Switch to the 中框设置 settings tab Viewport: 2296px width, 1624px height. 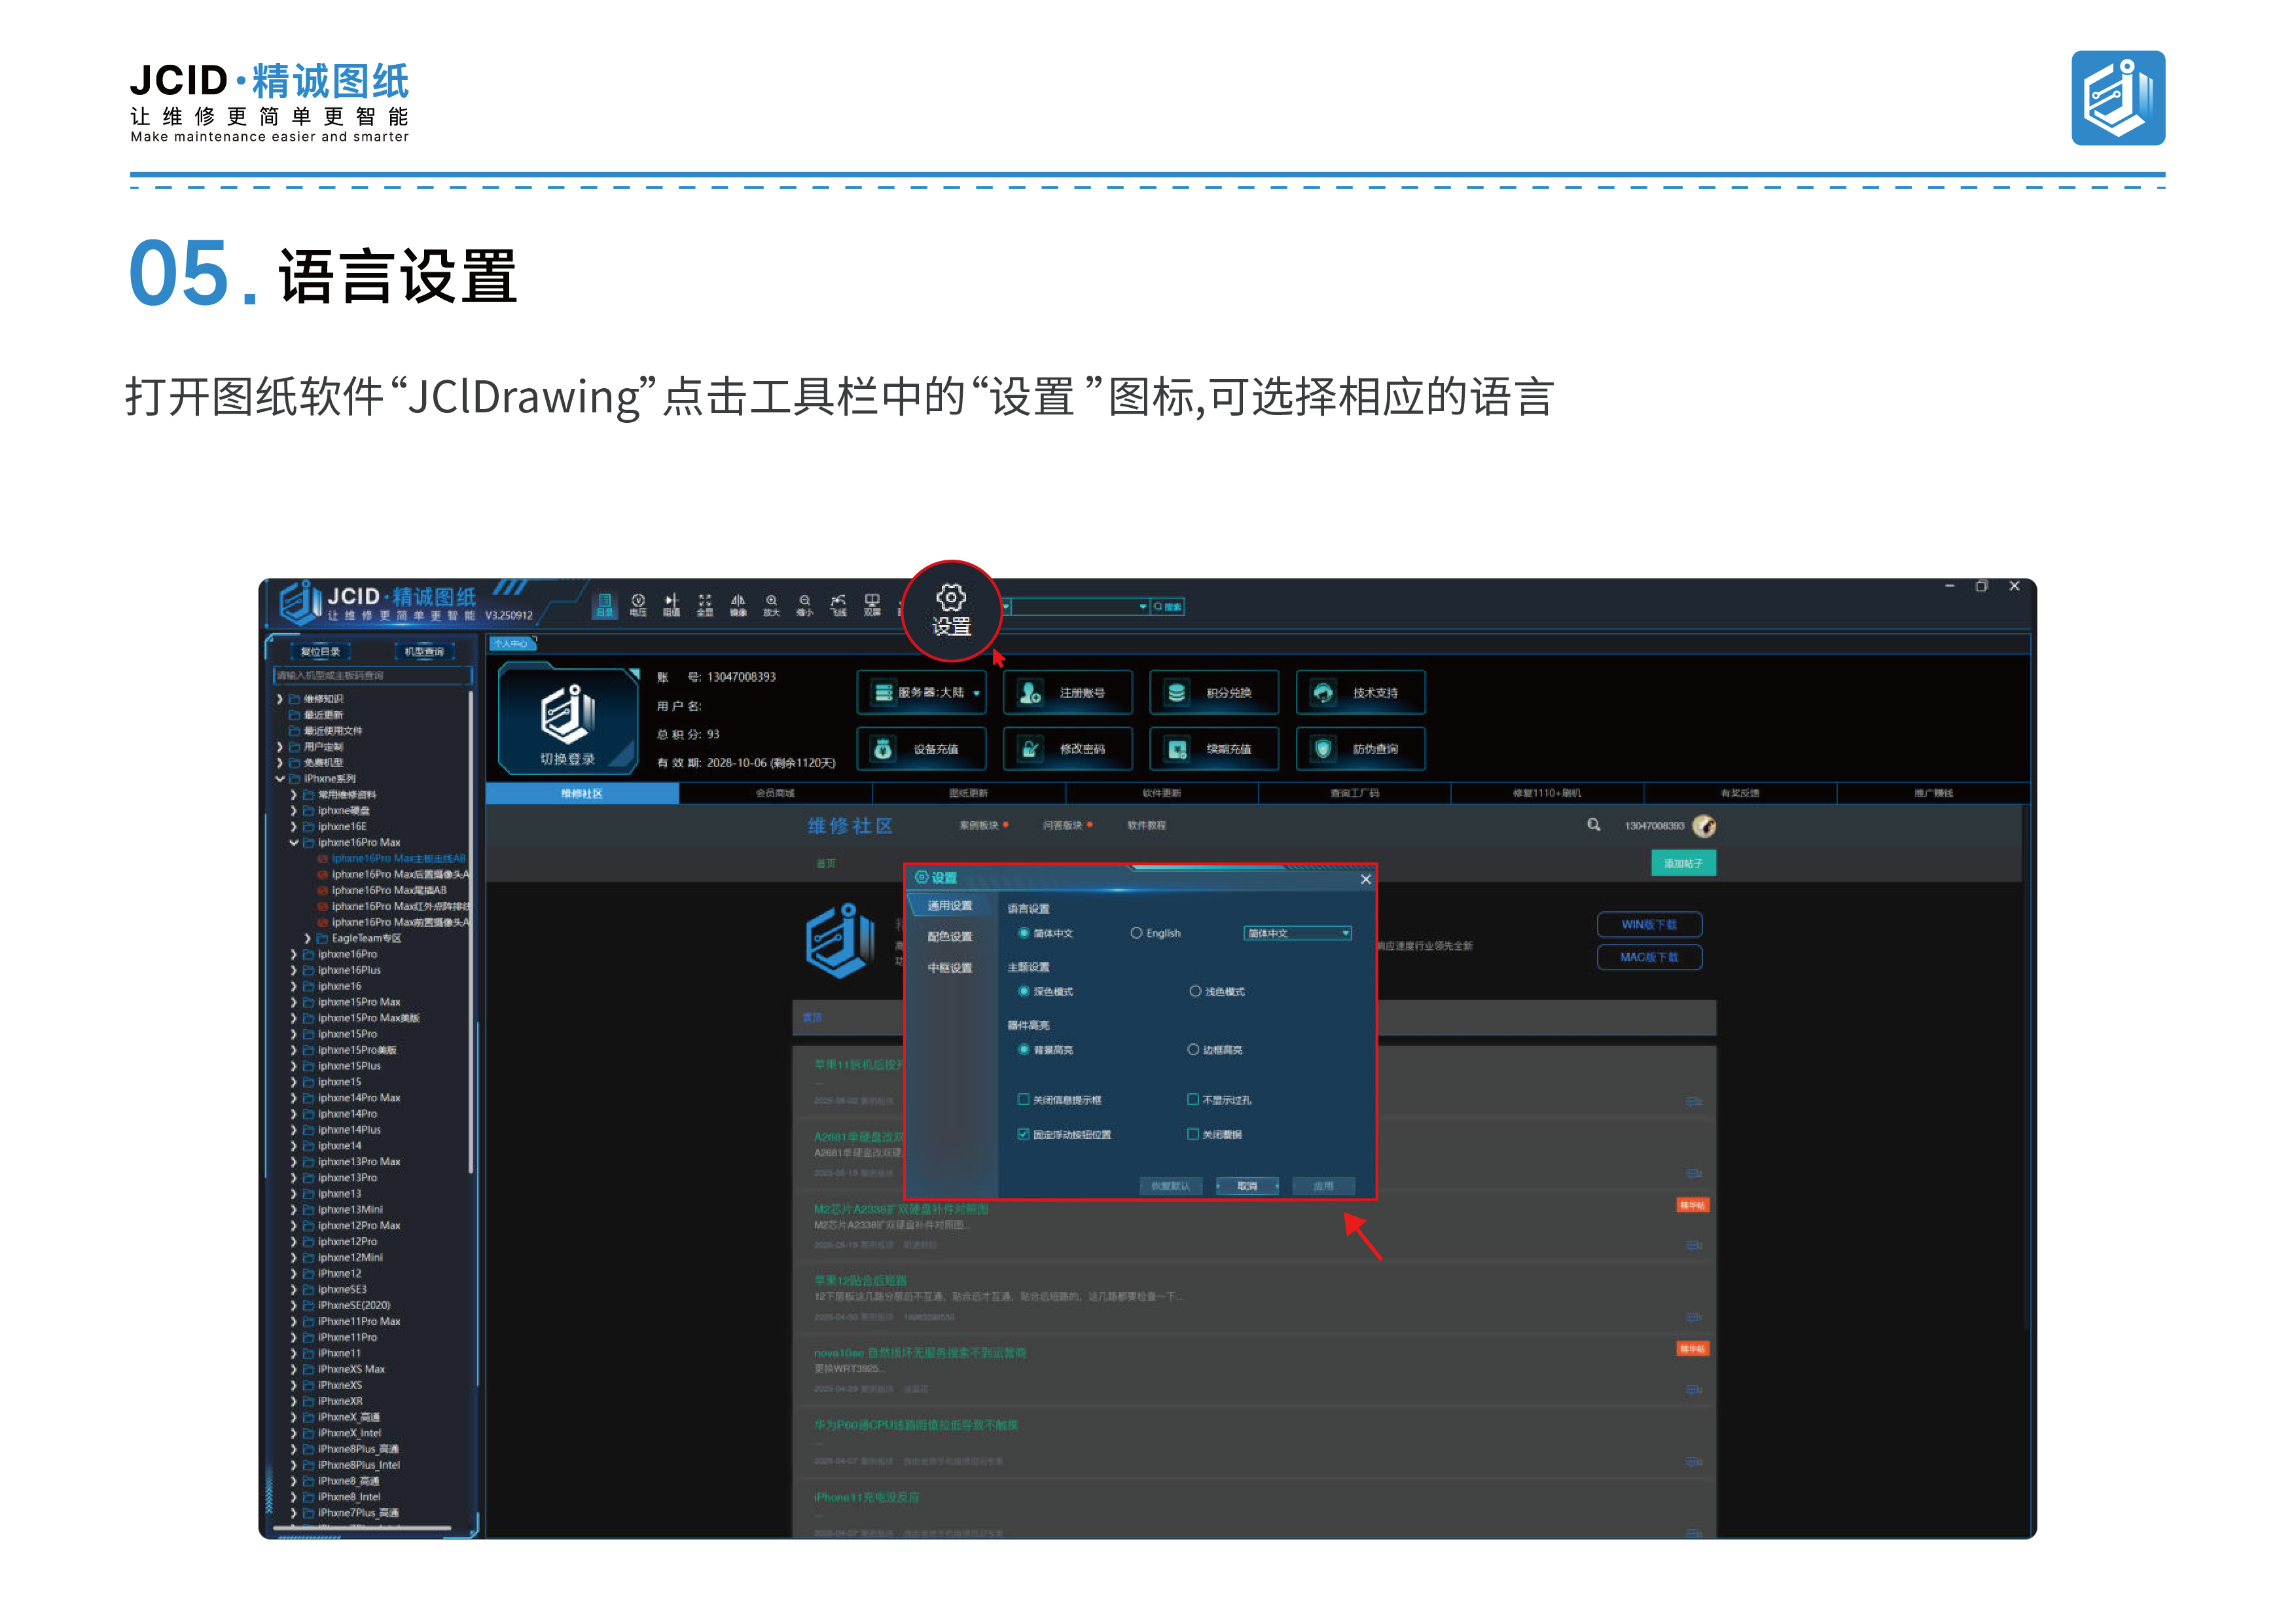(949, 968)
